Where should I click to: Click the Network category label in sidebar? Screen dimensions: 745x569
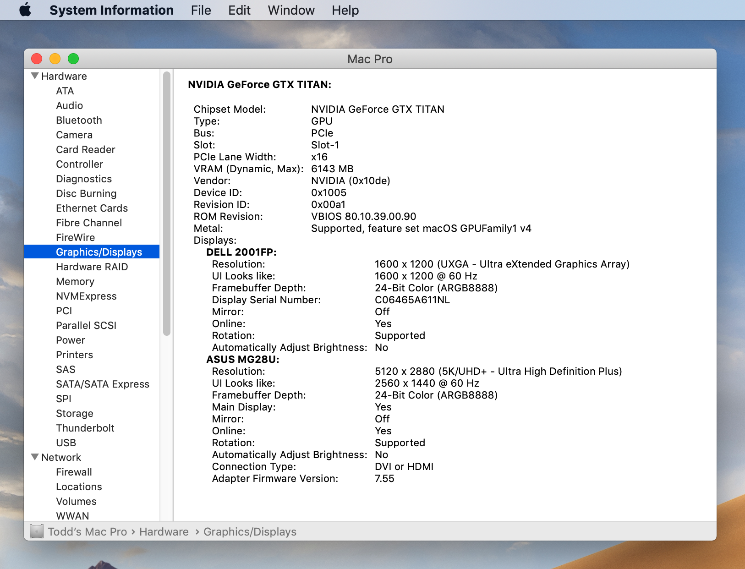tap(61, 457)
